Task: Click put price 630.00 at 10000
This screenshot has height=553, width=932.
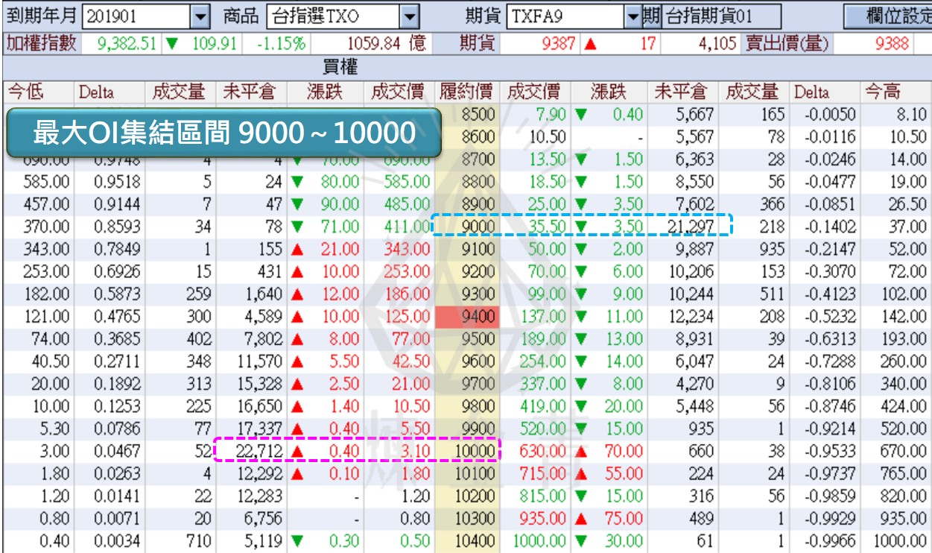Action: (543, 451)
